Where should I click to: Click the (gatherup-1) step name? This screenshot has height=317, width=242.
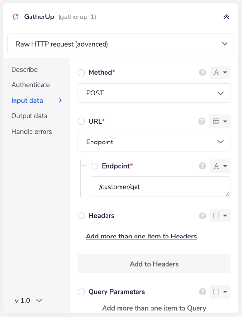77,17
